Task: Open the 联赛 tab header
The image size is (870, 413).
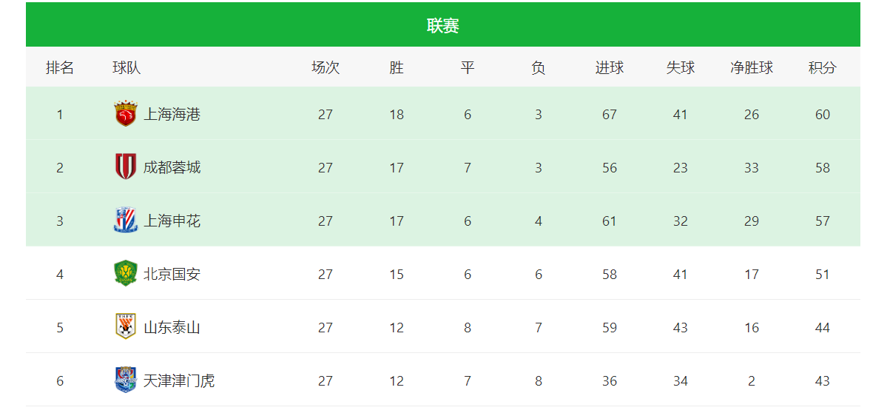Action: tap(442, 25)
